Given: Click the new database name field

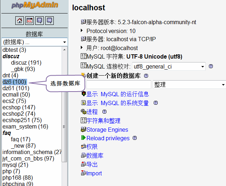Looking at the screenshot, I should [119, 84].
